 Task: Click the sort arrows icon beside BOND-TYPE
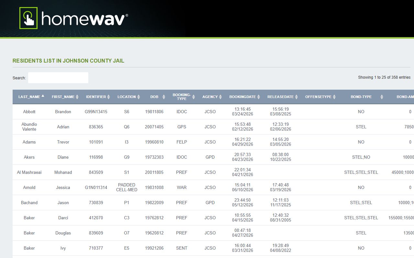point(382,97)
